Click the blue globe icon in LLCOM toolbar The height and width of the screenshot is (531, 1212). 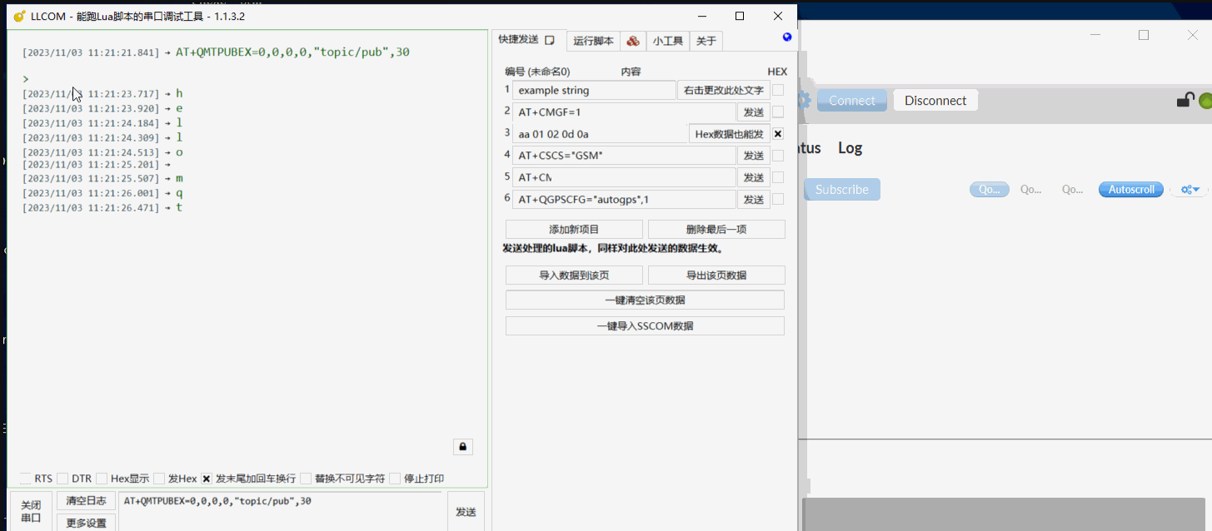pyautogui.click(x=786, y=37)
